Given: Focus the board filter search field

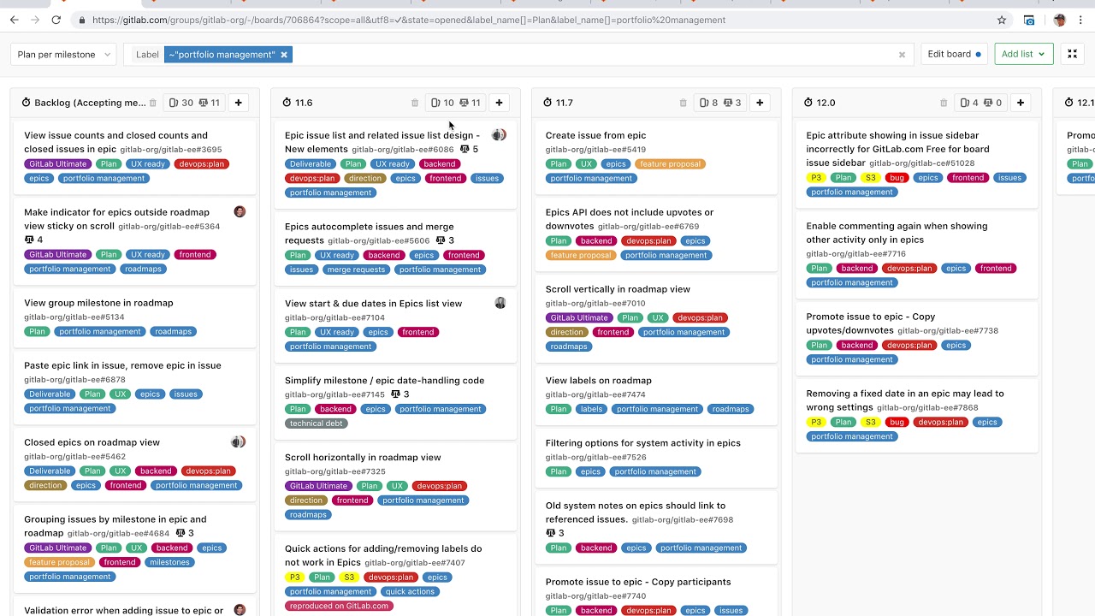Looking at the screenshot, I should [x=593, y=55].
